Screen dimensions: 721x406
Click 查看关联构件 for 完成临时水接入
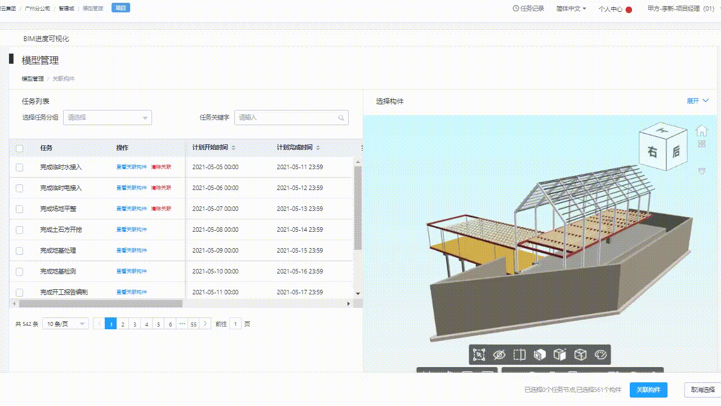pyautogui.click(x=131, y=167)
